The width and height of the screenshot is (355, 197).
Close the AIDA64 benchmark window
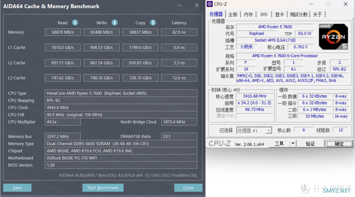click(197, 6)
